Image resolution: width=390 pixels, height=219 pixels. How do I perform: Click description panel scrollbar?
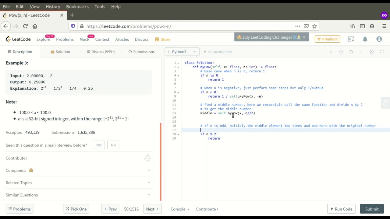[x=161, y=162]
